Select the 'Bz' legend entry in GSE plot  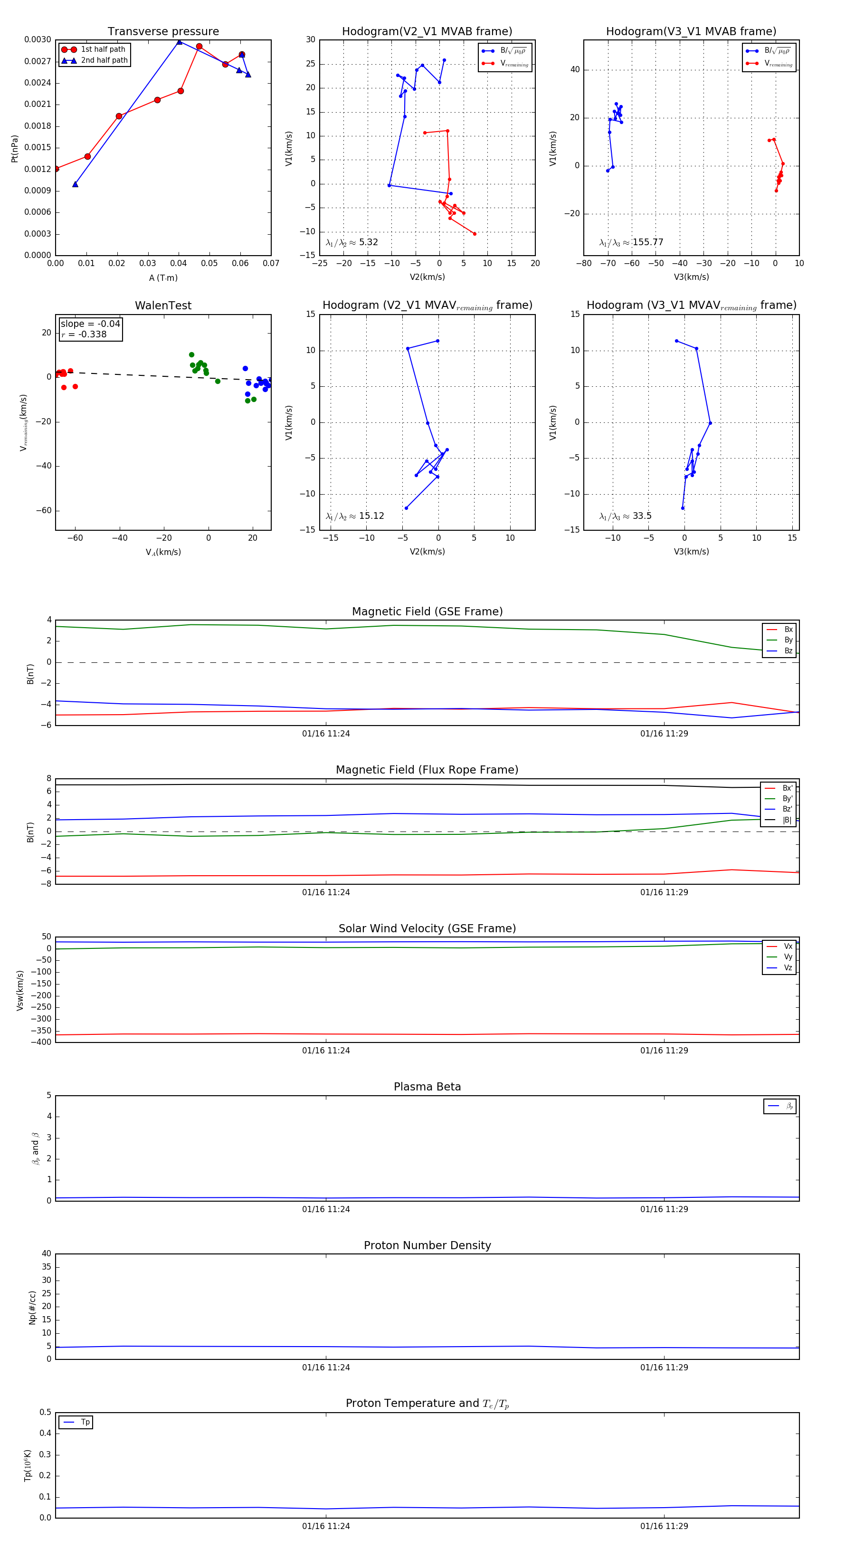[779, 650]
